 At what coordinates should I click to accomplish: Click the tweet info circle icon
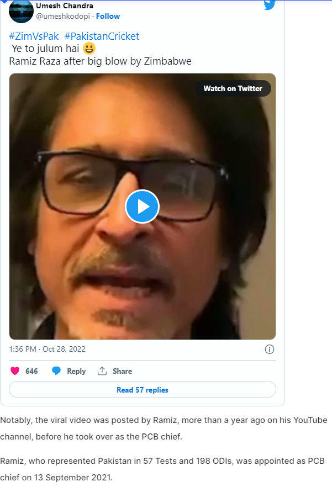click(x=270, y=349)
